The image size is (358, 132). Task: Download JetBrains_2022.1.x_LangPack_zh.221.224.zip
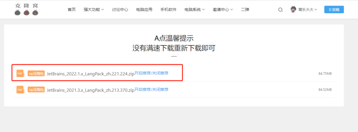click(91, 74)
